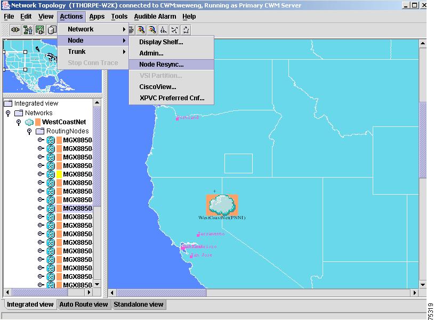Viewport: 434px width, 320px height.
Task: Collapse the Networks tree node
Action: pyautogui.click(x=8, y=113)
